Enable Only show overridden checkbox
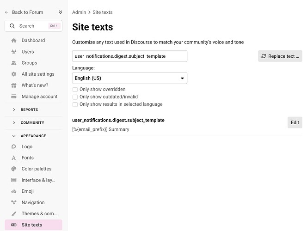 pyautogui.click(x=75, y=90)
